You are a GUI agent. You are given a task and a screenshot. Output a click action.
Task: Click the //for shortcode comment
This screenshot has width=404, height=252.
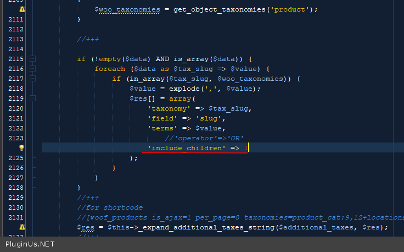tap(110, 207)
